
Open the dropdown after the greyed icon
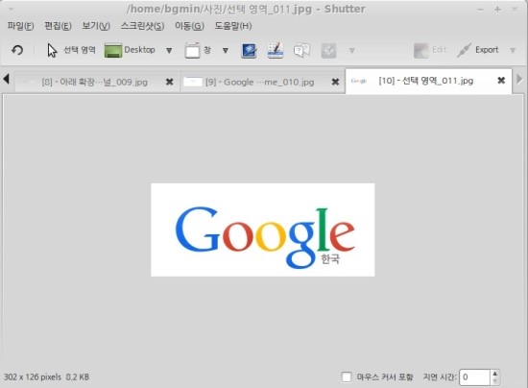click(x=352, y=51)
